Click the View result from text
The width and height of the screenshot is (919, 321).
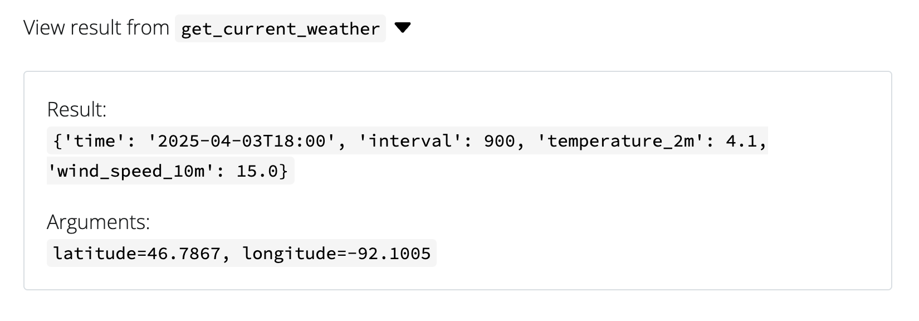point(95,27)
